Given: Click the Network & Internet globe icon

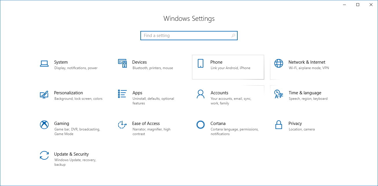Looking at the screenshot, I should (x=279, y=63).
